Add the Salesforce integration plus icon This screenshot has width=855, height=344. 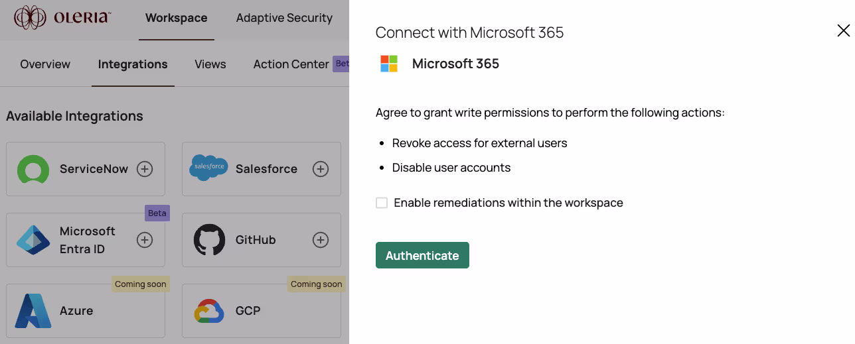coord(321,169)
